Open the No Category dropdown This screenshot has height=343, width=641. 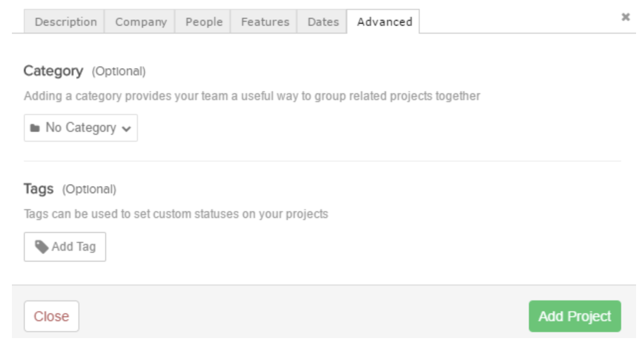[81, 128]
